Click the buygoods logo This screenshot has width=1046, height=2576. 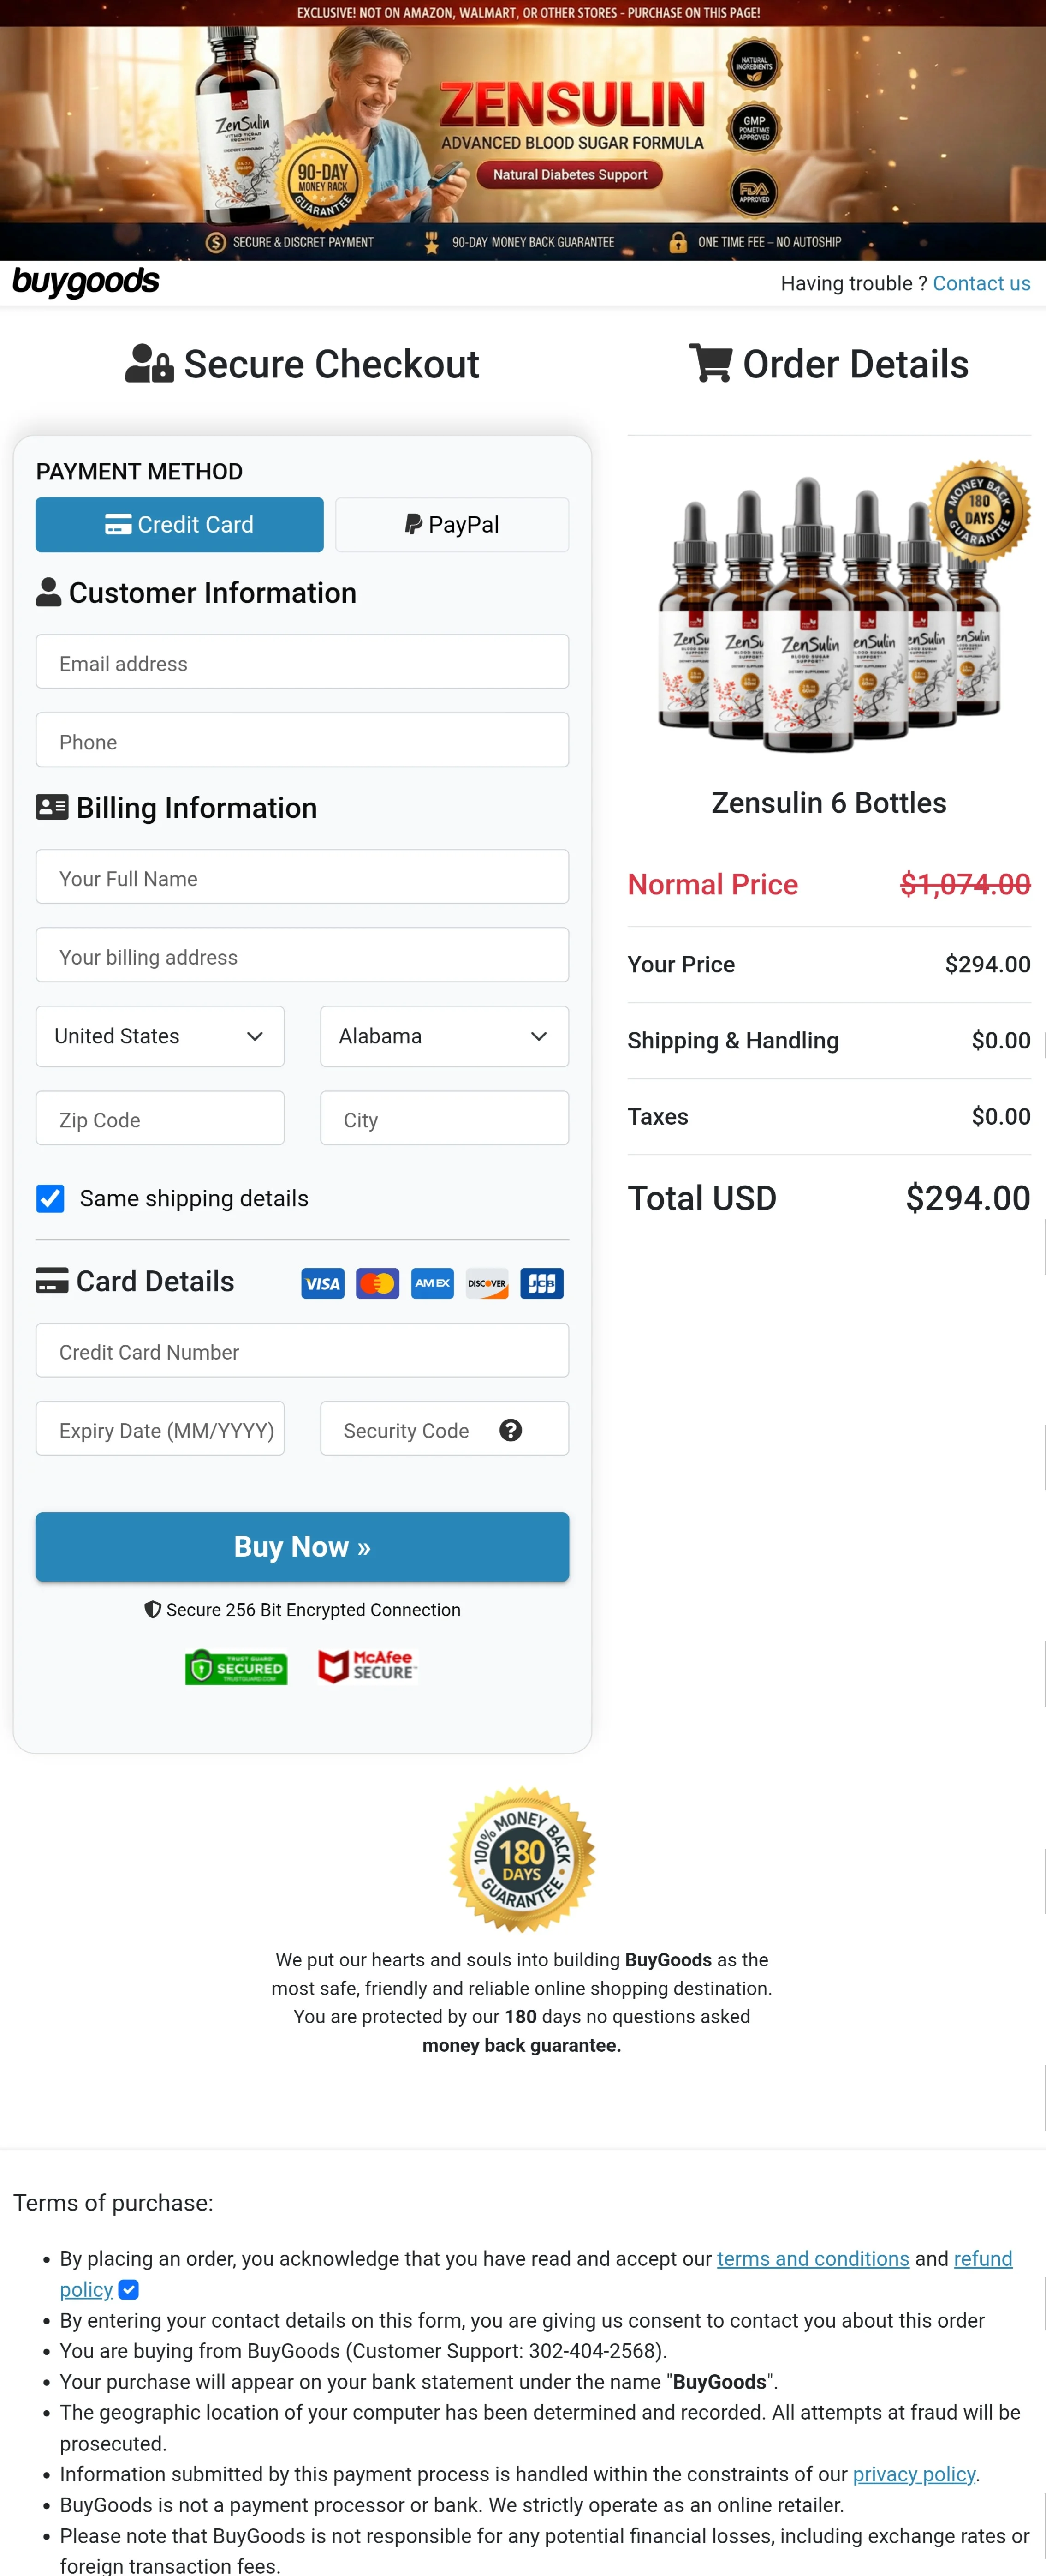tap(86, 282)
